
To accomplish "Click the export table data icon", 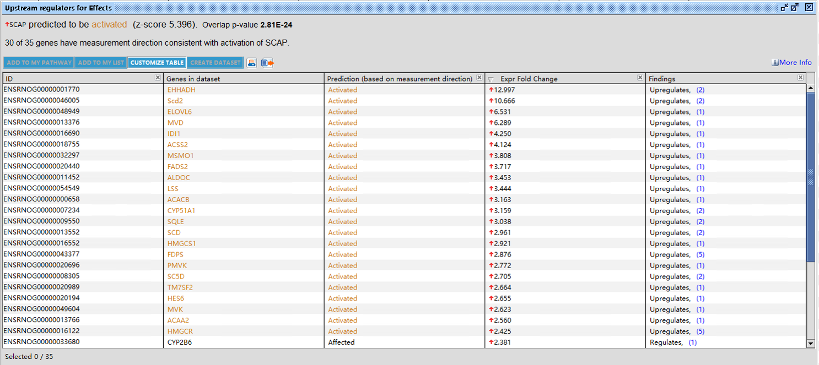I will pyautogui.click(x=267, y=63).
